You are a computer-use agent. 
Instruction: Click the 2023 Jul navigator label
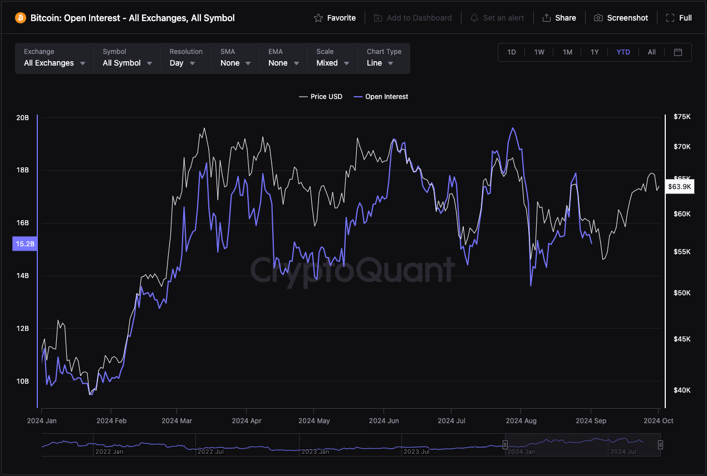point(416,452)
